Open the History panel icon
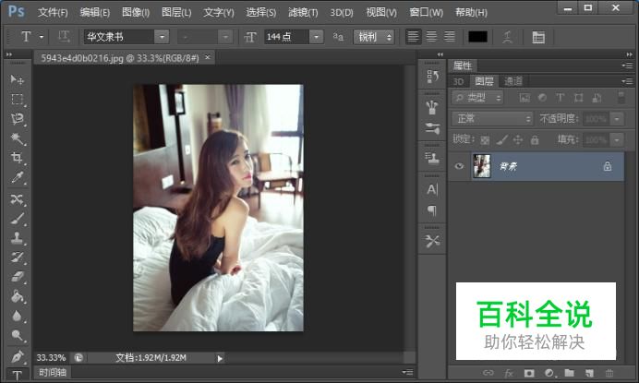 pos(432,77)
